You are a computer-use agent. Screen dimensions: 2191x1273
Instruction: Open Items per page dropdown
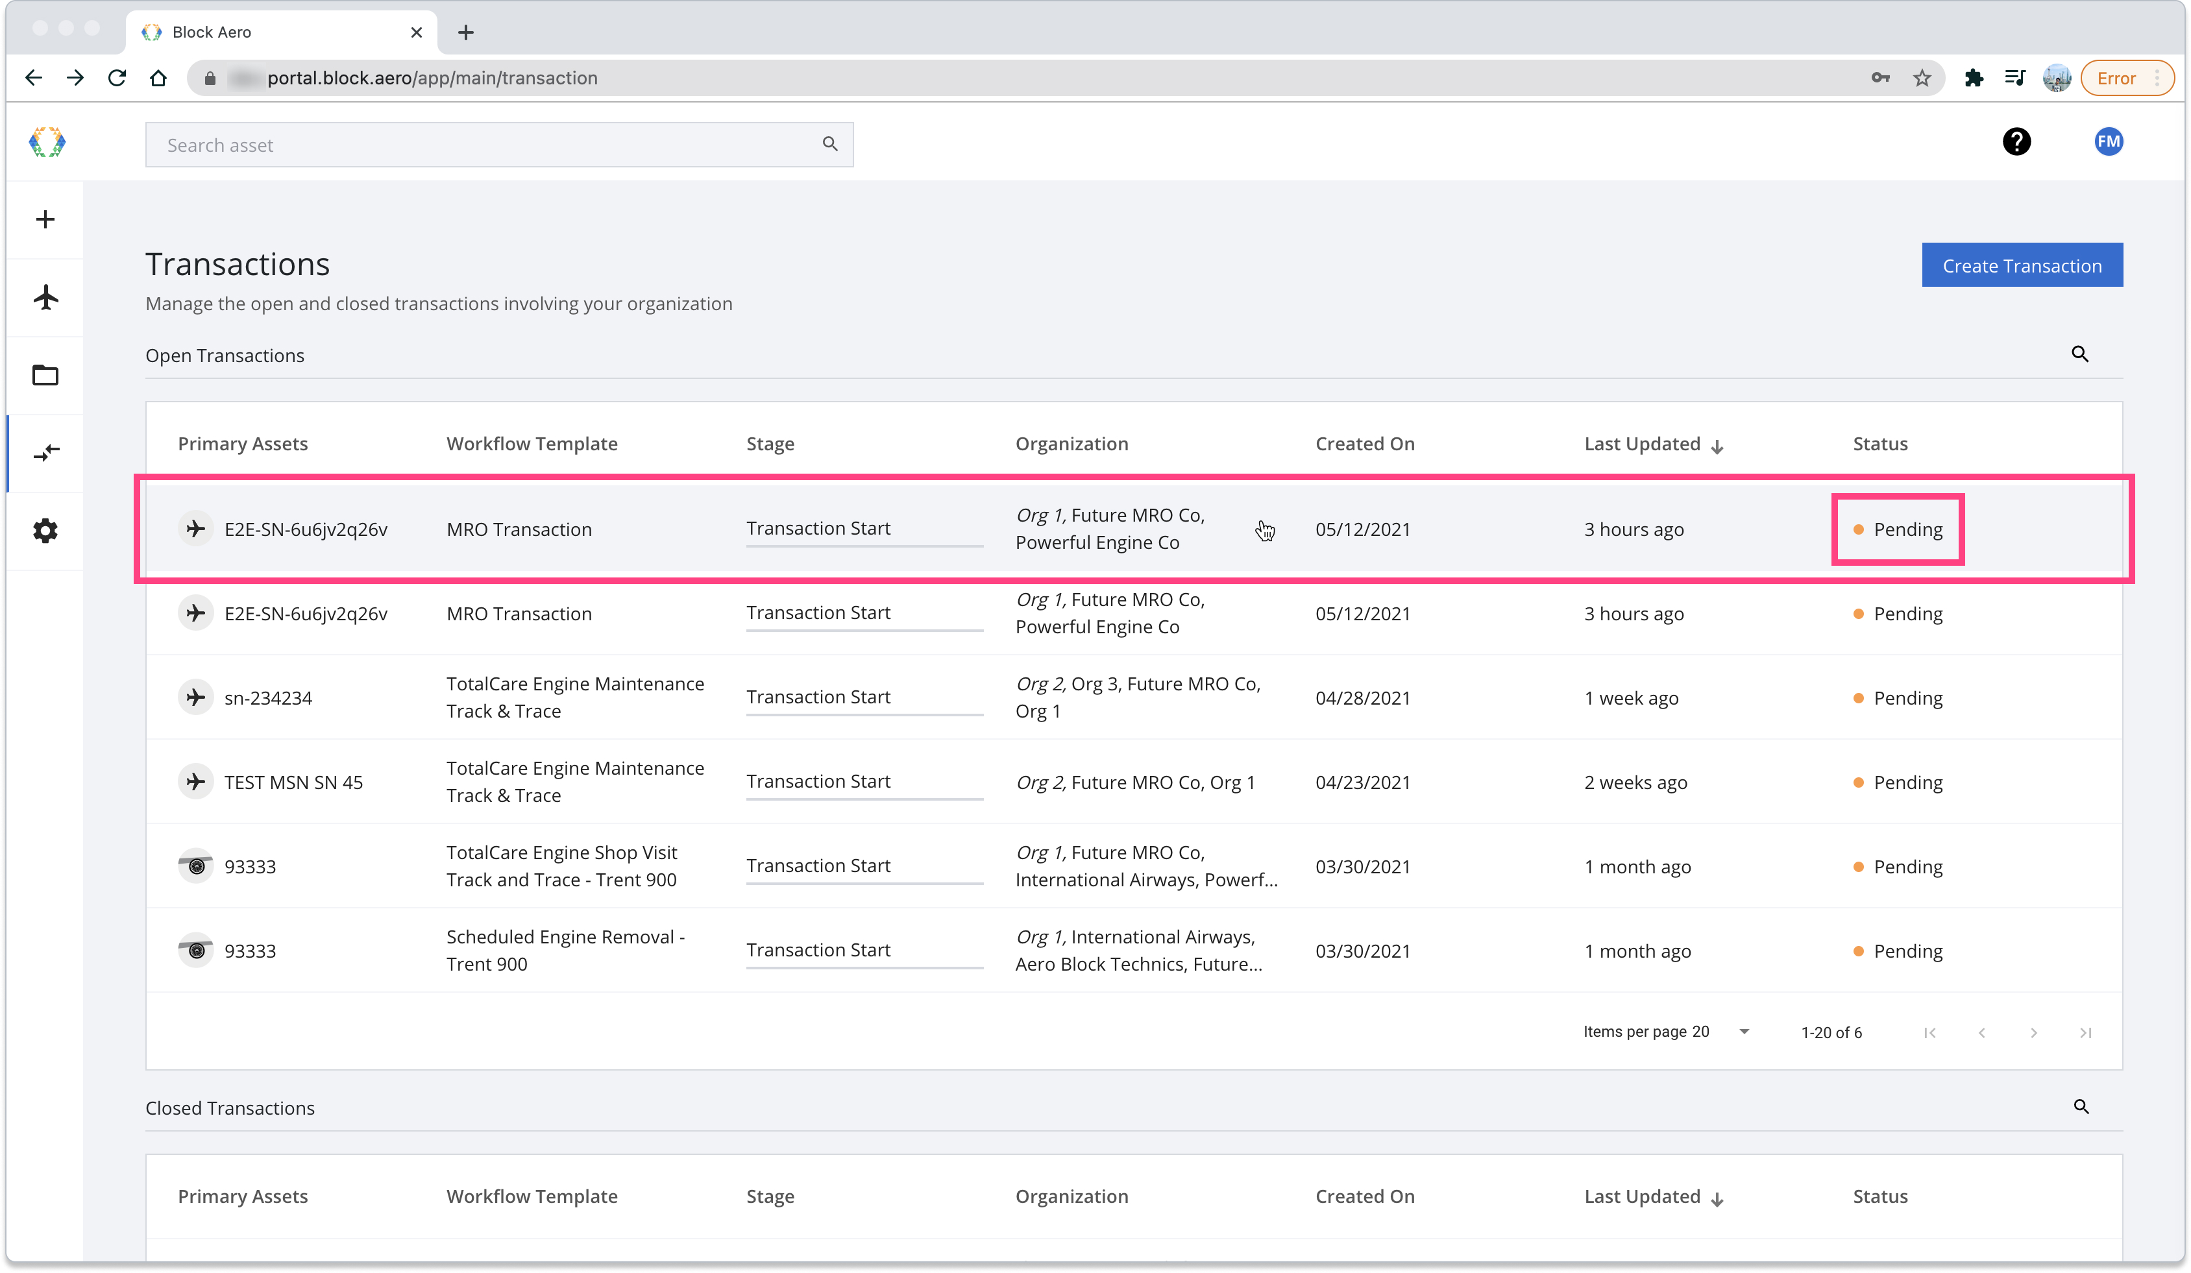coord(1720,1032)
